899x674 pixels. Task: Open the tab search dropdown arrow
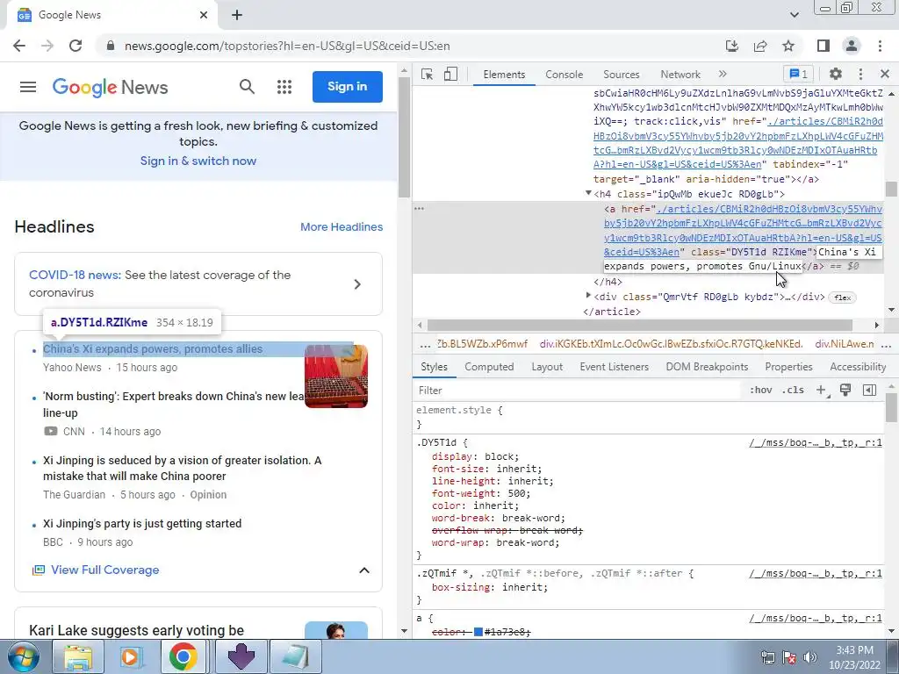(x=794, y=15)
